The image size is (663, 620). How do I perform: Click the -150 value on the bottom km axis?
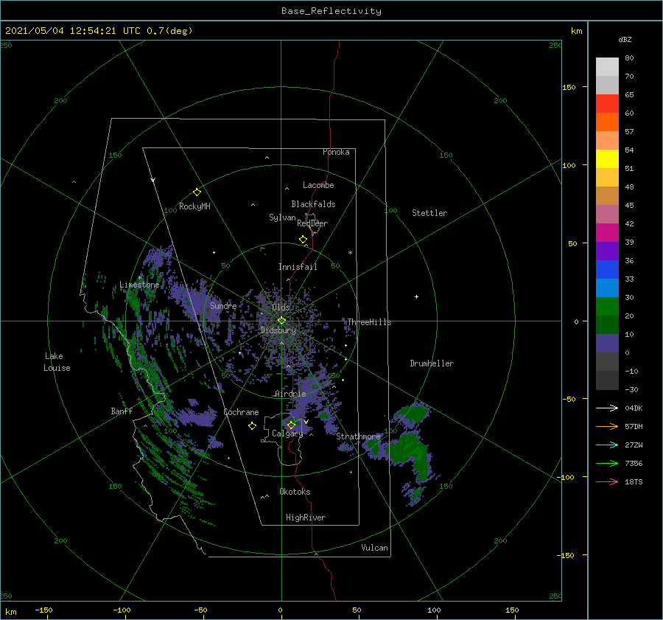tap(43, 610)
